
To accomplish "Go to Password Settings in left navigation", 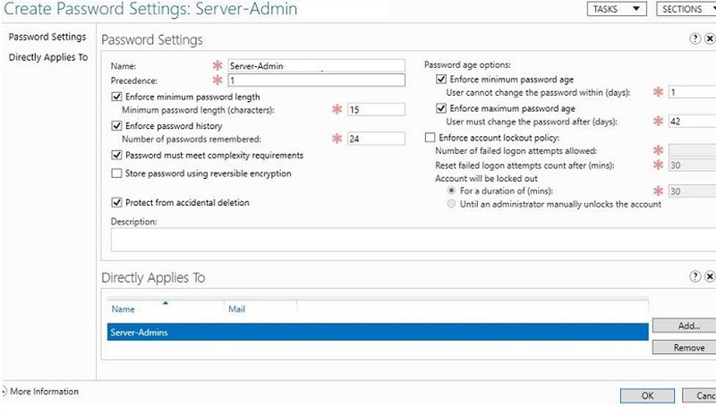I will coord(47,38).
